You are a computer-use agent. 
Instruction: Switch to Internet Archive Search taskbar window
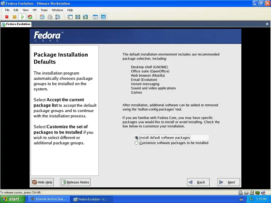[49, 199]
